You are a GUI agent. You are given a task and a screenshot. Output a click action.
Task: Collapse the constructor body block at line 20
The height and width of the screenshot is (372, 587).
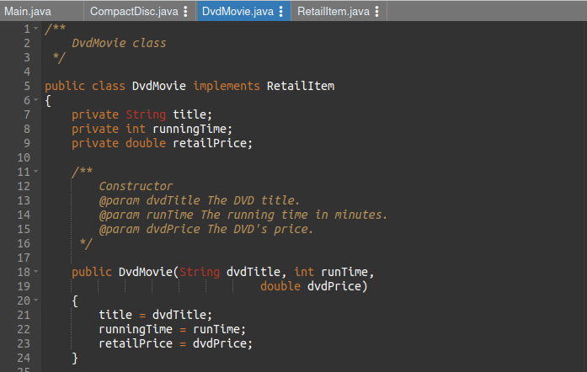pyautogui.click(x=35, y=300)
